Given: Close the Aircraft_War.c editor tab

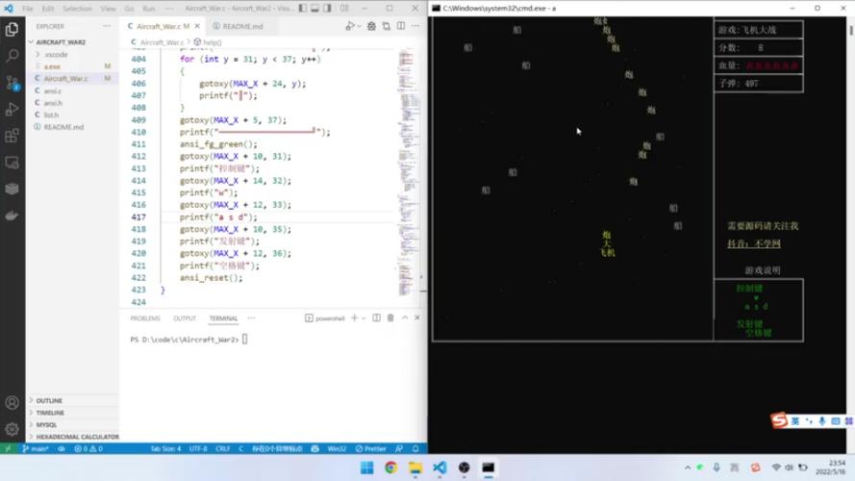Looking at the screenshot, I should click(197, 26).
